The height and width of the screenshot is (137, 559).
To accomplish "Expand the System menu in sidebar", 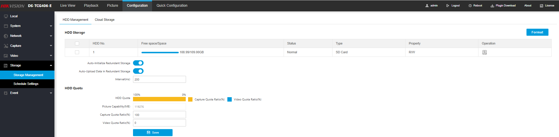I will pos(27,26).
